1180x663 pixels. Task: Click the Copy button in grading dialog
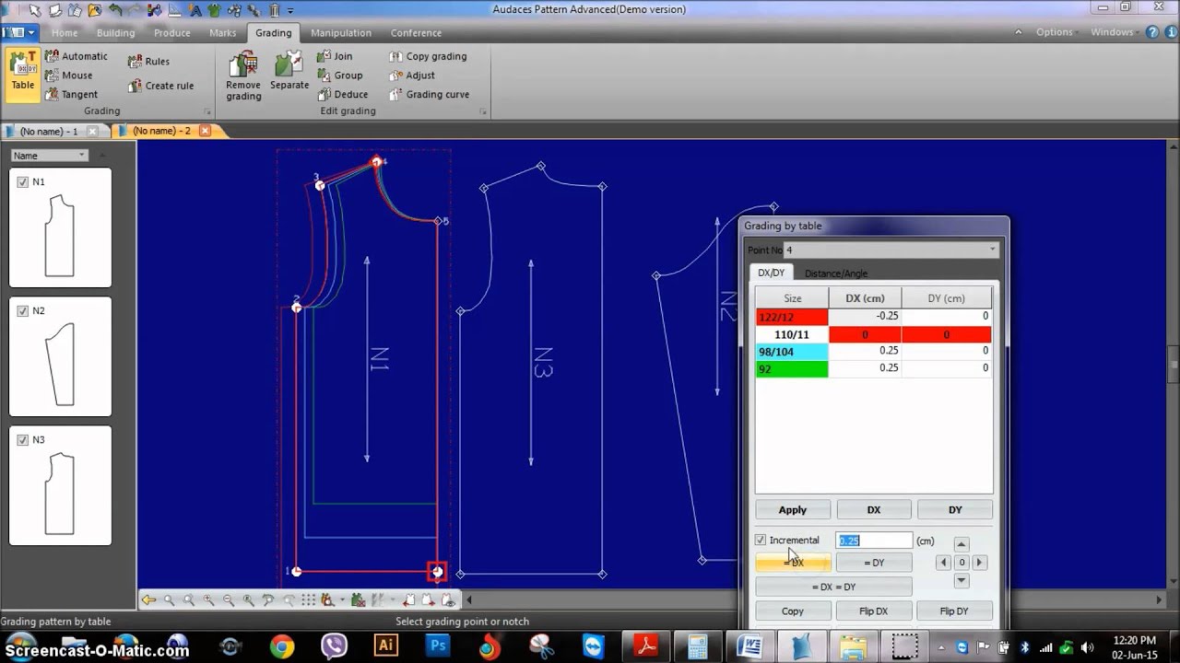click(792, 611)
